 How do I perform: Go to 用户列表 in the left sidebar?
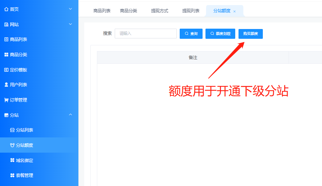pyautogui.click(x=18, y=85)
